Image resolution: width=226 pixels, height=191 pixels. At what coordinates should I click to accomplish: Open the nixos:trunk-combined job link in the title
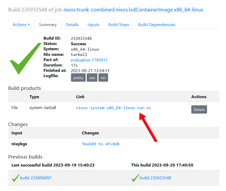(133, 10)
